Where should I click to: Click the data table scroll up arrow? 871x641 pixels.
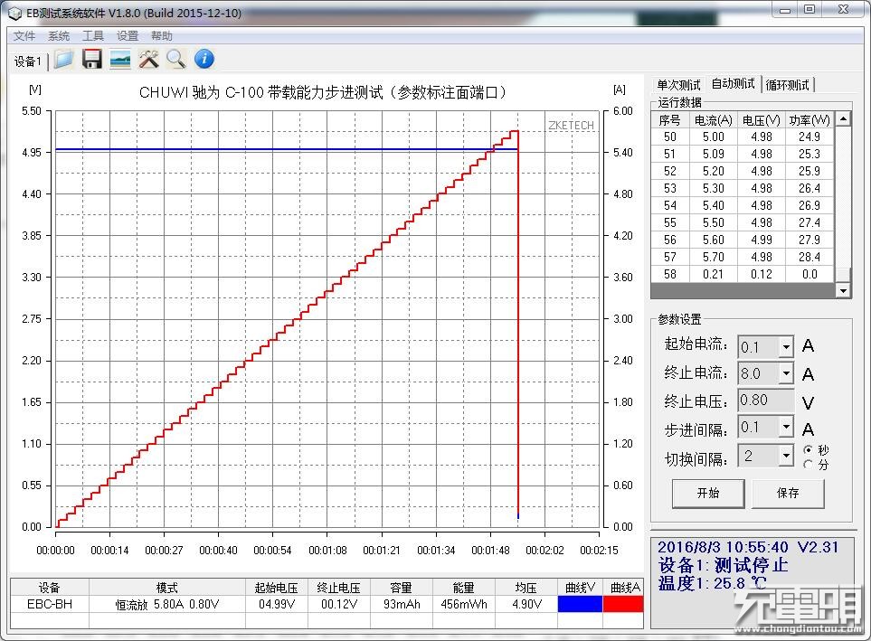click(843, 118)
